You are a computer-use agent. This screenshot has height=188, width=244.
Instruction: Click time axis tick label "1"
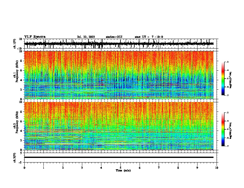click(x=44, y=168)
